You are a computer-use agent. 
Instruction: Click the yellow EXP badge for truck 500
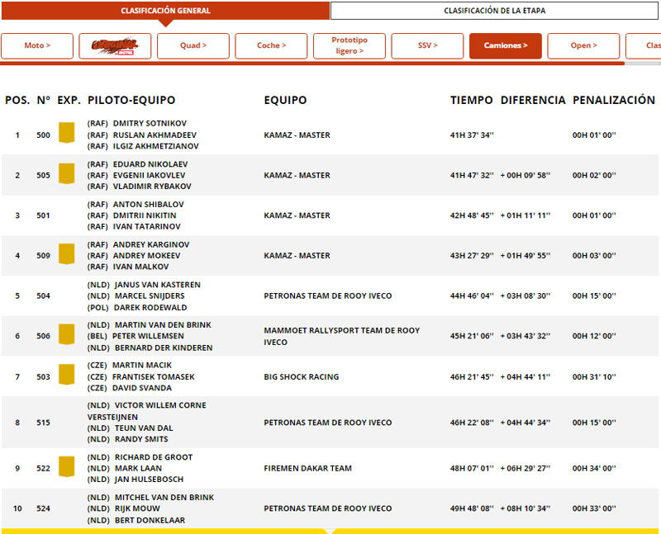tap(66, 134)
